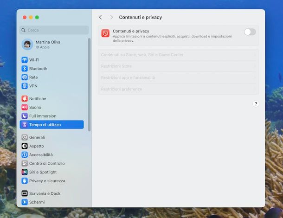
Task: Click the search magnifier icon
Action: (x=24, y=30)
